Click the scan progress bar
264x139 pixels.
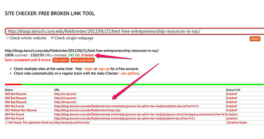point(134,84)
